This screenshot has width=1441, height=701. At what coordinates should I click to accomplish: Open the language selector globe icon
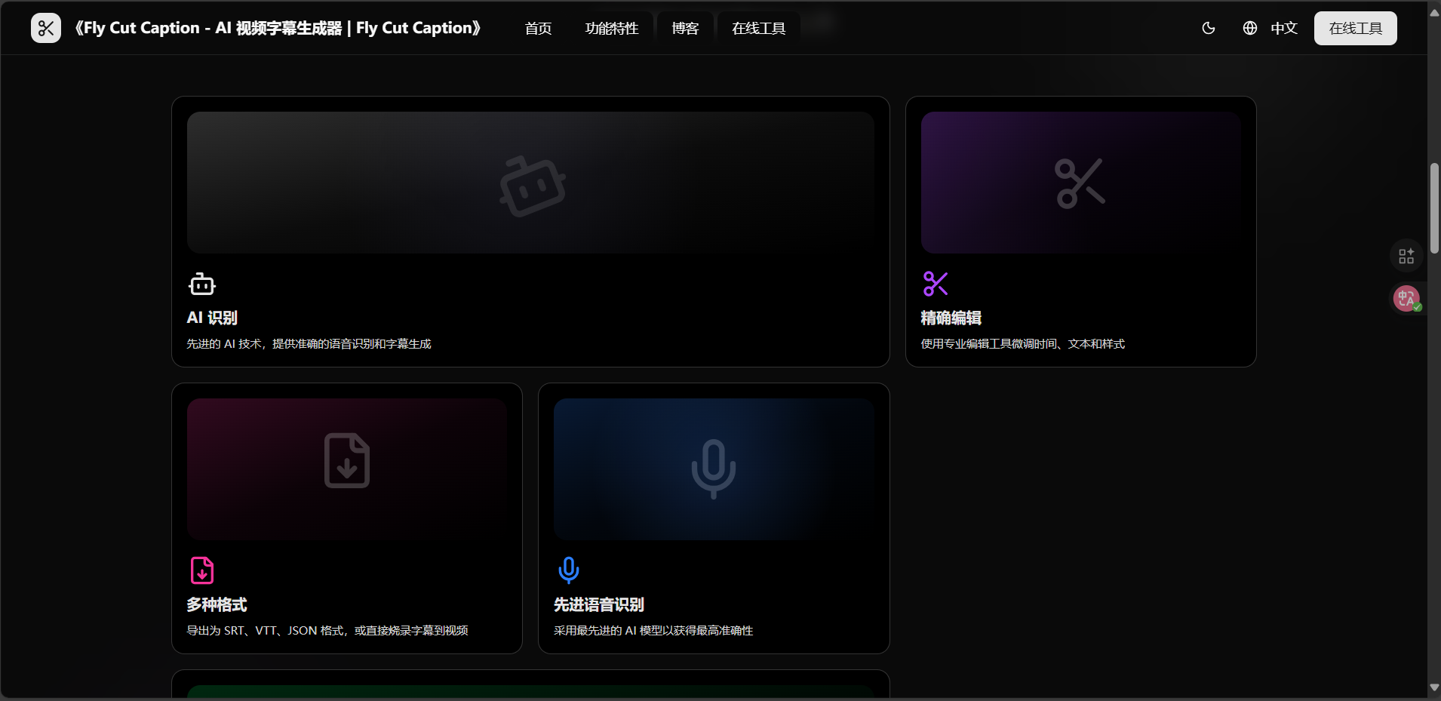[x=1250, y=28]
